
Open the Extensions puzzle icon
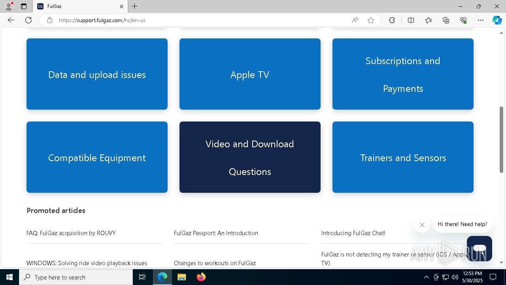392,20
